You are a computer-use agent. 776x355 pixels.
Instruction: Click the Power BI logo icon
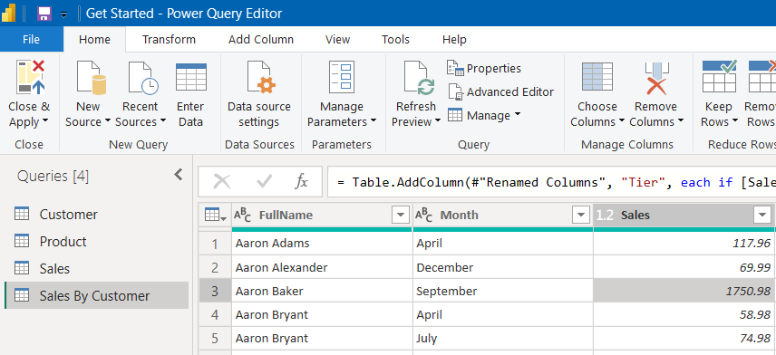tap(9, 13)
